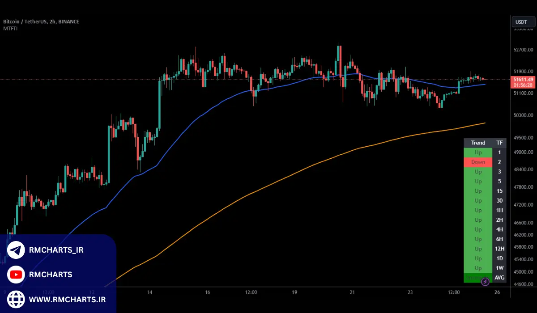The width and height of the screenshot is (537, 313).
Task: Click date 19 on the time axis
Action: click(294, 292)
